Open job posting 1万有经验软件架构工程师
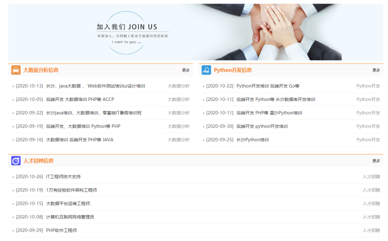 [71, 190]
